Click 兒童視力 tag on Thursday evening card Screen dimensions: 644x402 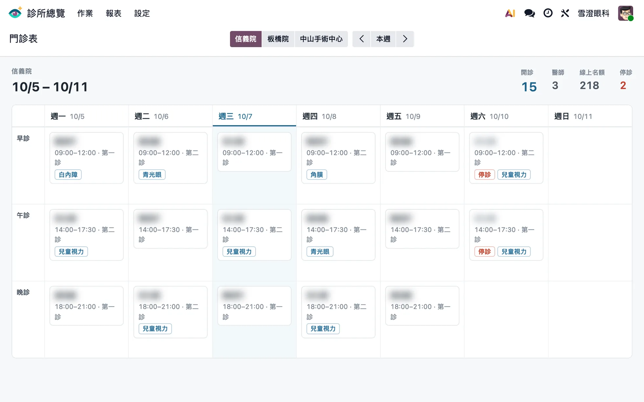click(x=323, y=328)
